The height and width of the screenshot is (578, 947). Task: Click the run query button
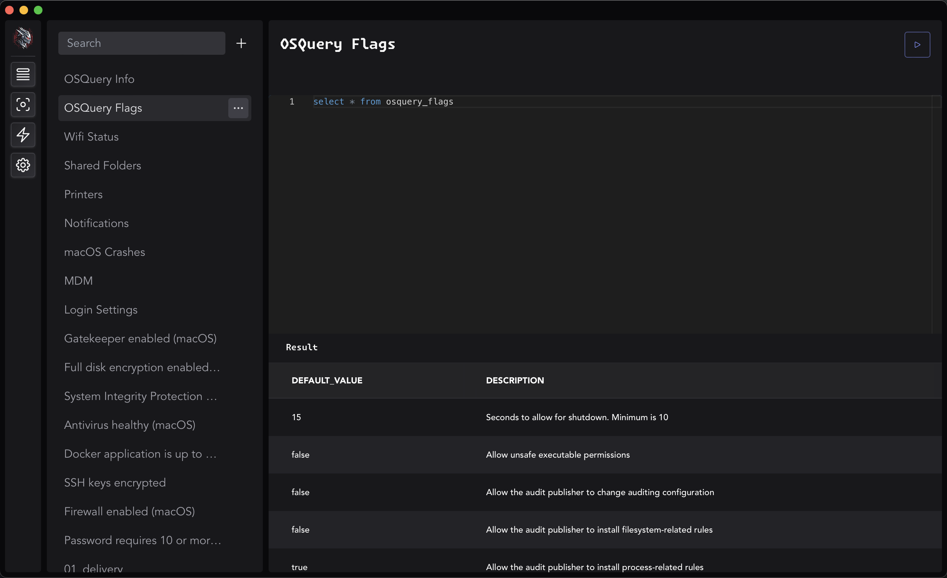pyautogui.click(x=917, y=44)
